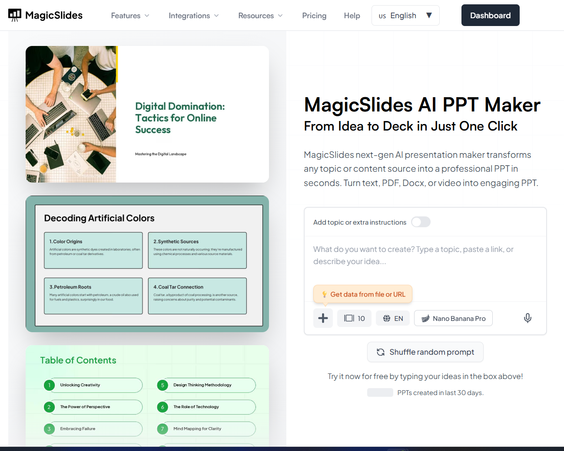
Task: Click 'The Power of Perspective' contents entry
Action: 93,407
